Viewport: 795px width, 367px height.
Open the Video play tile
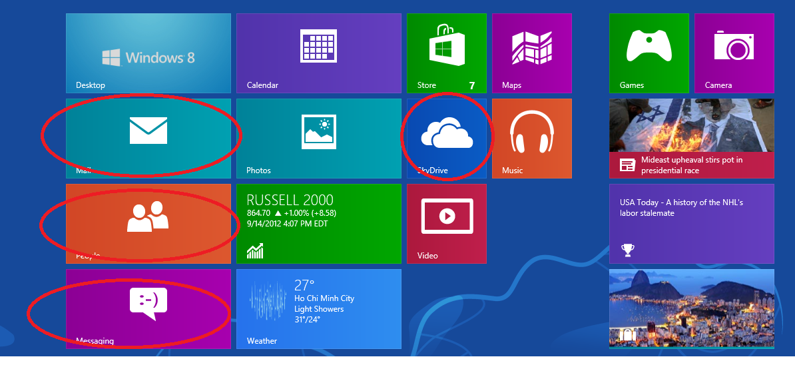446,224
